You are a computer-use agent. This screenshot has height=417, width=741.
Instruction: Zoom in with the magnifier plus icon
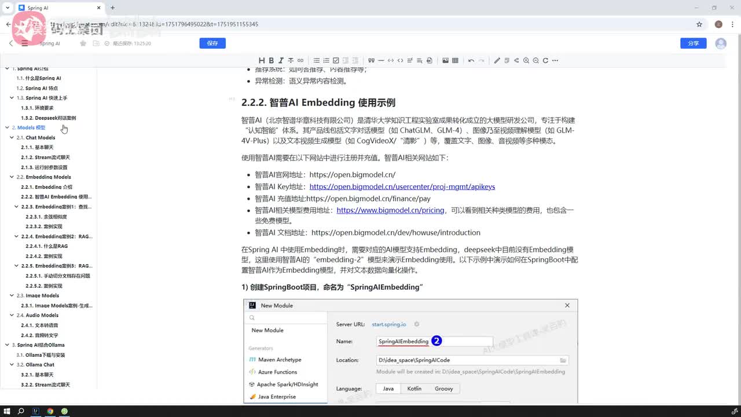click(526, 60)
